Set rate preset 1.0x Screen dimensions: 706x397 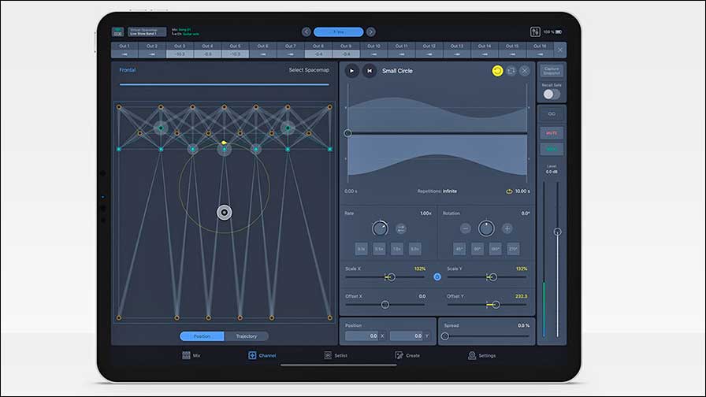tap(396, 249)
